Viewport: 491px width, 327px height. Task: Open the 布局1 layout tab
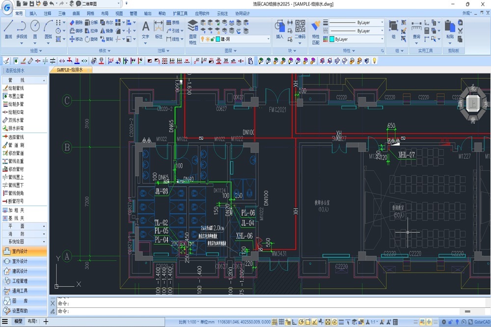pos(32,322)
